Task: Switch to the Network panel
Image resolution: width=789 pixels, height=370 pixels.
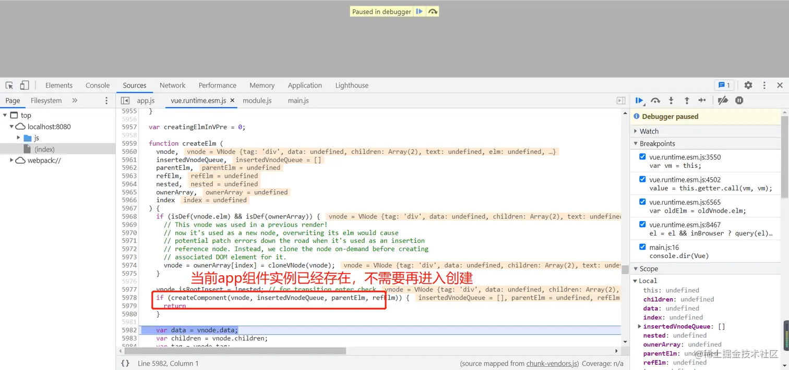Action: [x=173, y=85]
